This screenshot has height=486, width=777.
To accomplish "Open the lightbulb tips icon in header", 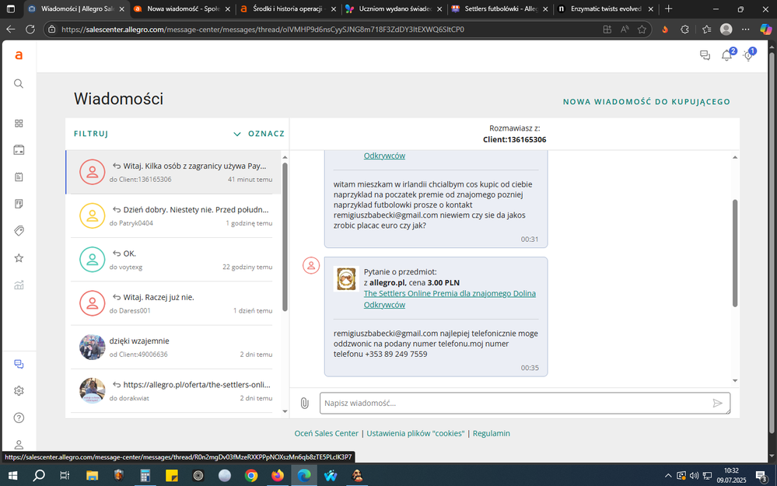I will tap(748, 55).
